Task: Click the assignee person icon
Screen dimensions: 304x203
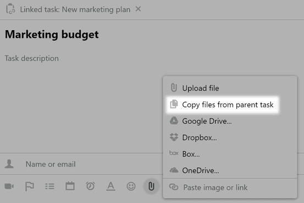Action: tap(9, 164)
